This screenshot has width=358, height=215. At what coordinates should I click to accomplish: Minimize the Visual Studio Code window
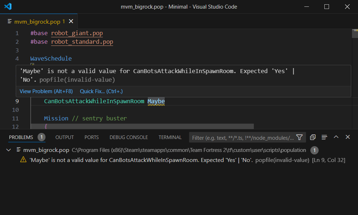click(307, 6)
